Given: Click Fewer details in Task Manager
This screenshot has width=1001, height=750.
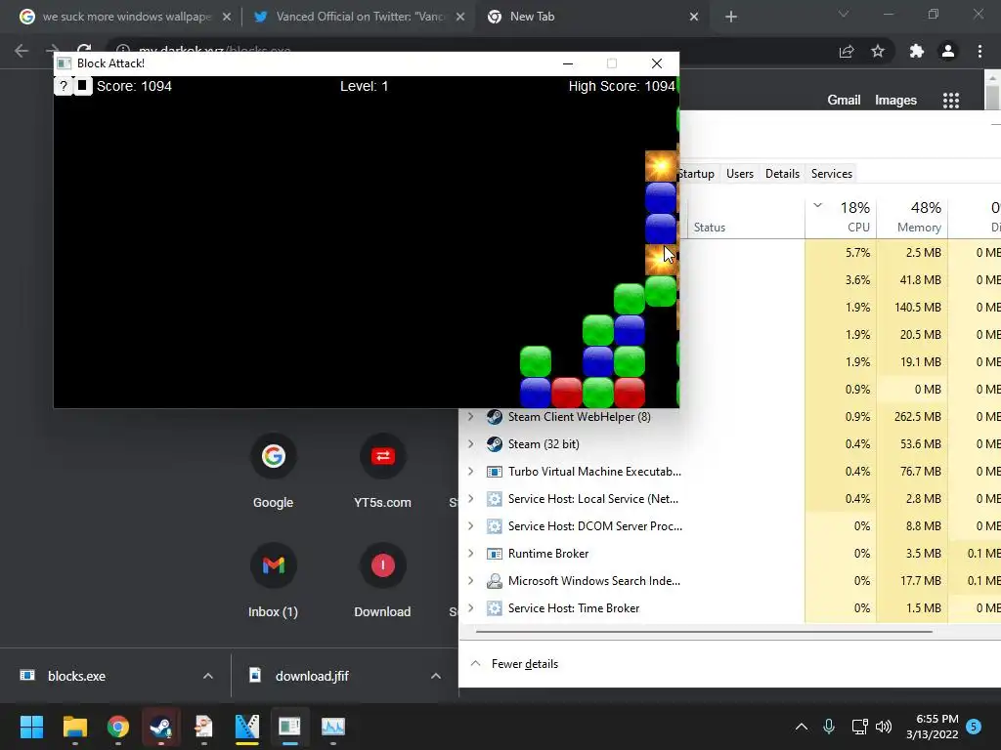Looking at the screenshot, I should pyautogui.click(x=524, y=664).
